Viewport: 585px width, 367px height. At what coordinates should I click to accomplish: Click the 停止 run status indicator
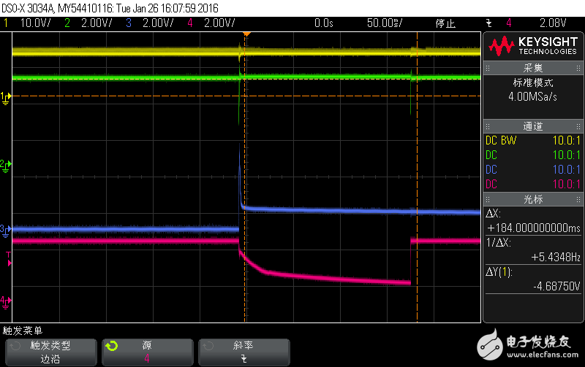click(x=445, y=23)
